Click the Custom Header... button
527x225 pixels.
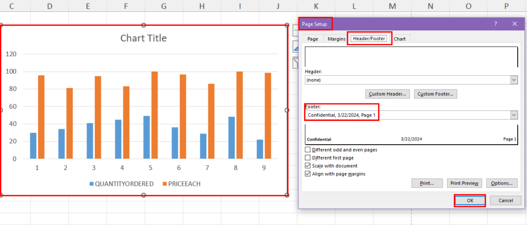click(388, 94)
